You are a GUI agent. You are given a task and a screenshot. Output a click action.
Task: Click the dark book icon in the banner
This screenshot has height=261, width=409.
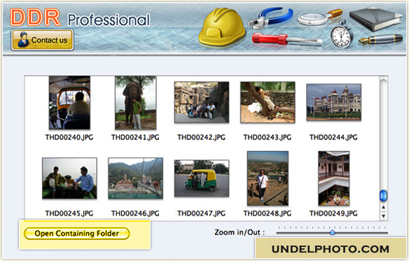(375, 19)
